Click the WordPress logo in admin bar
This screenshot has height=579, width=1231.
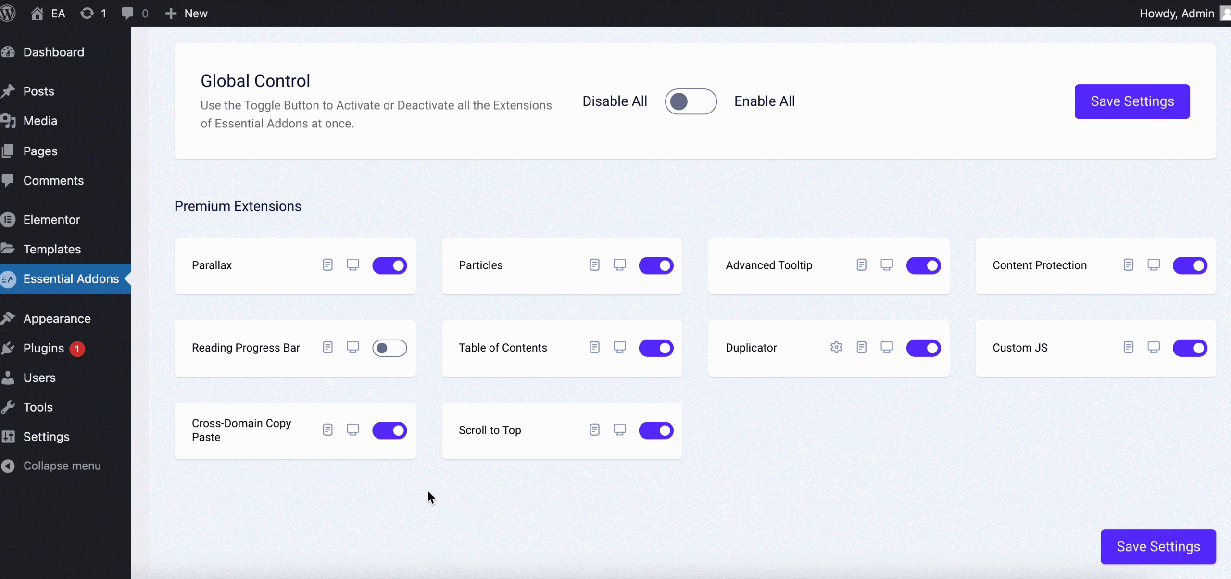pos(8,13)
